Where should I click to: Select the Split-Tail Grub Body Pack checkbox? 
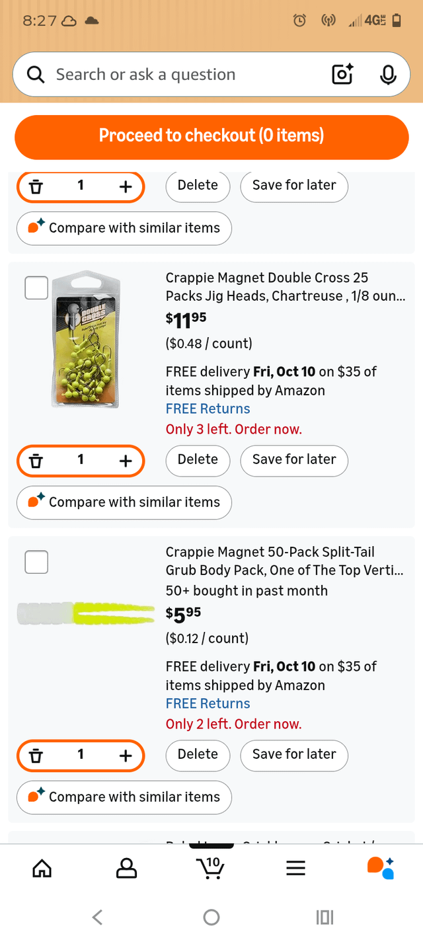click(36, 562)
